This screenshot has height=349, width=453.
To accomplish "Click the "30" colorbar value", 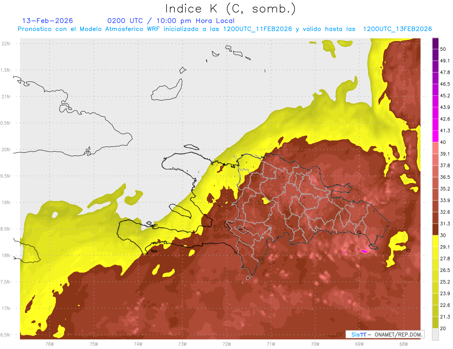I will (x=443, y=235).
